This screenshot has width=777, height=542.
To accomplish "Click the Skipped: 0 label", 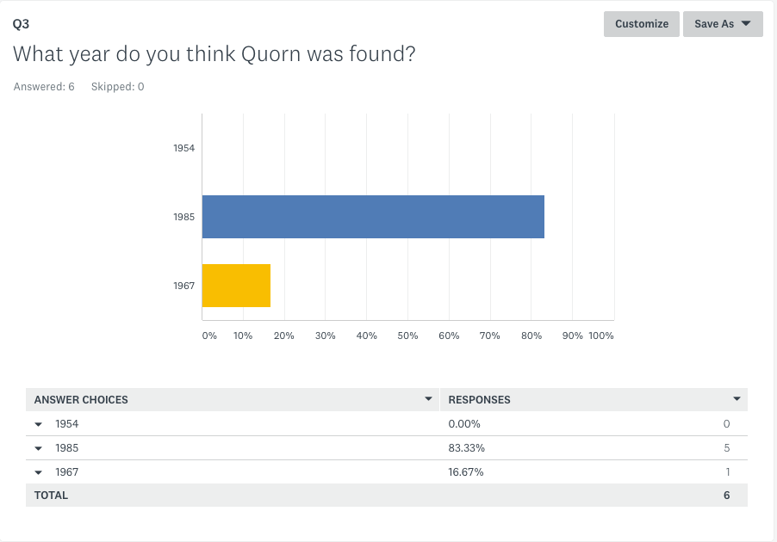I will (x=117, y=86).
